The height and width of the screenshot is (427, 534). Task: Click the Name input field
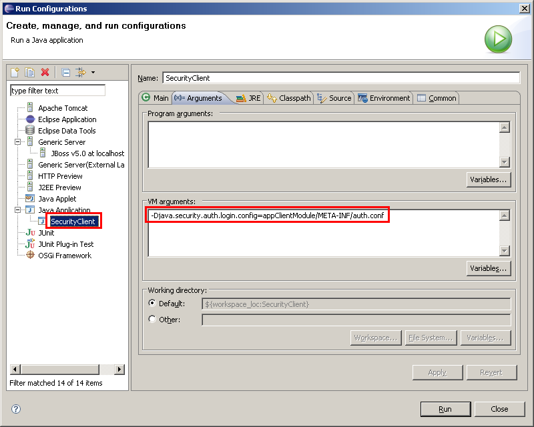point(341,78)
